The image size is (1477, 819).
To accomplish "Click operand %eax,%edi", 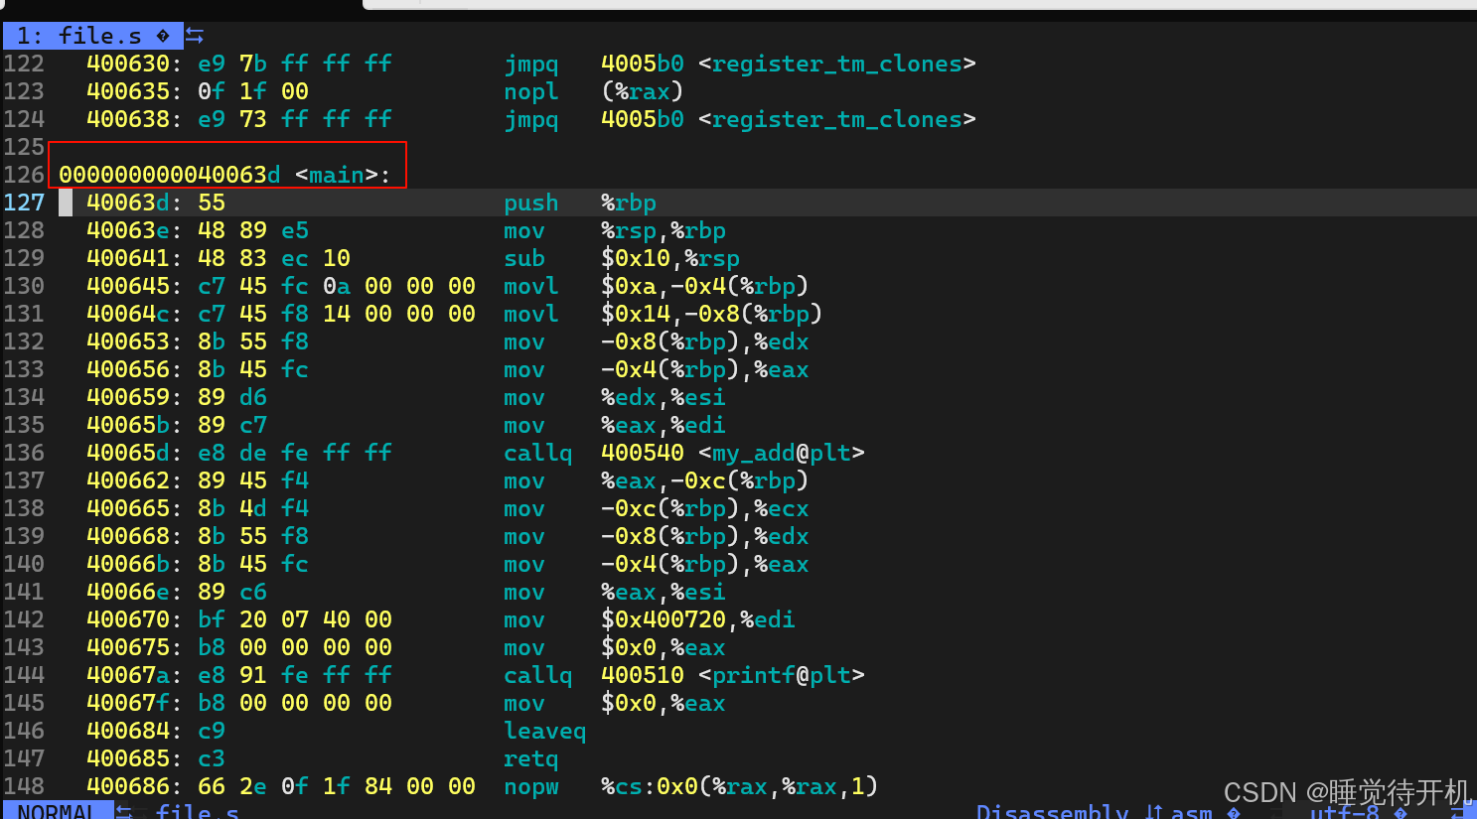I will [x=664, y=425].
